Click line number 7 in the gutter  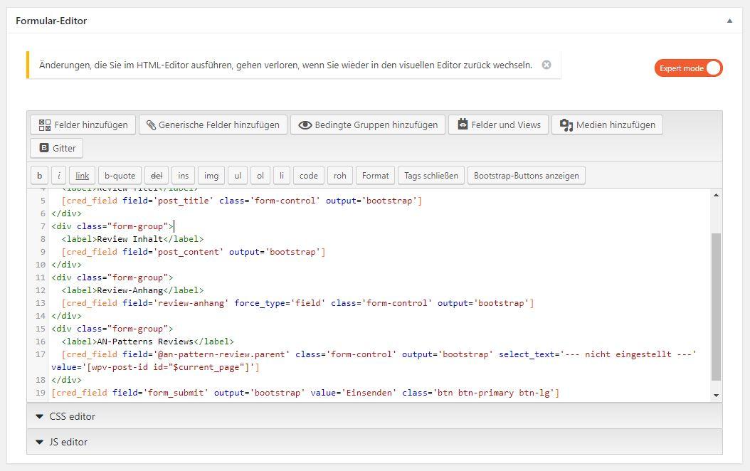[x=43, y=226]
